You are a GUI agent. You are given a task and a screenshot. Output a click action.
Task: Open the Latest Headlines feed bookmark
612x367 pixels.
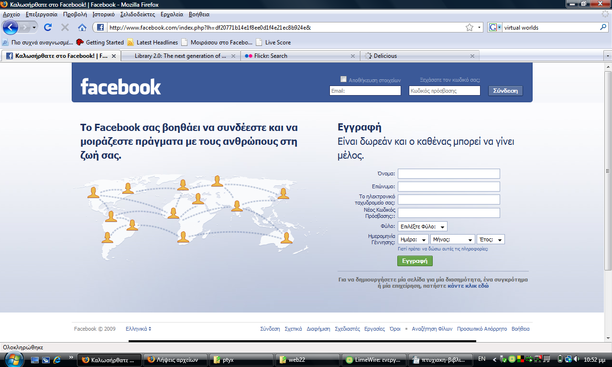[153, 42]
